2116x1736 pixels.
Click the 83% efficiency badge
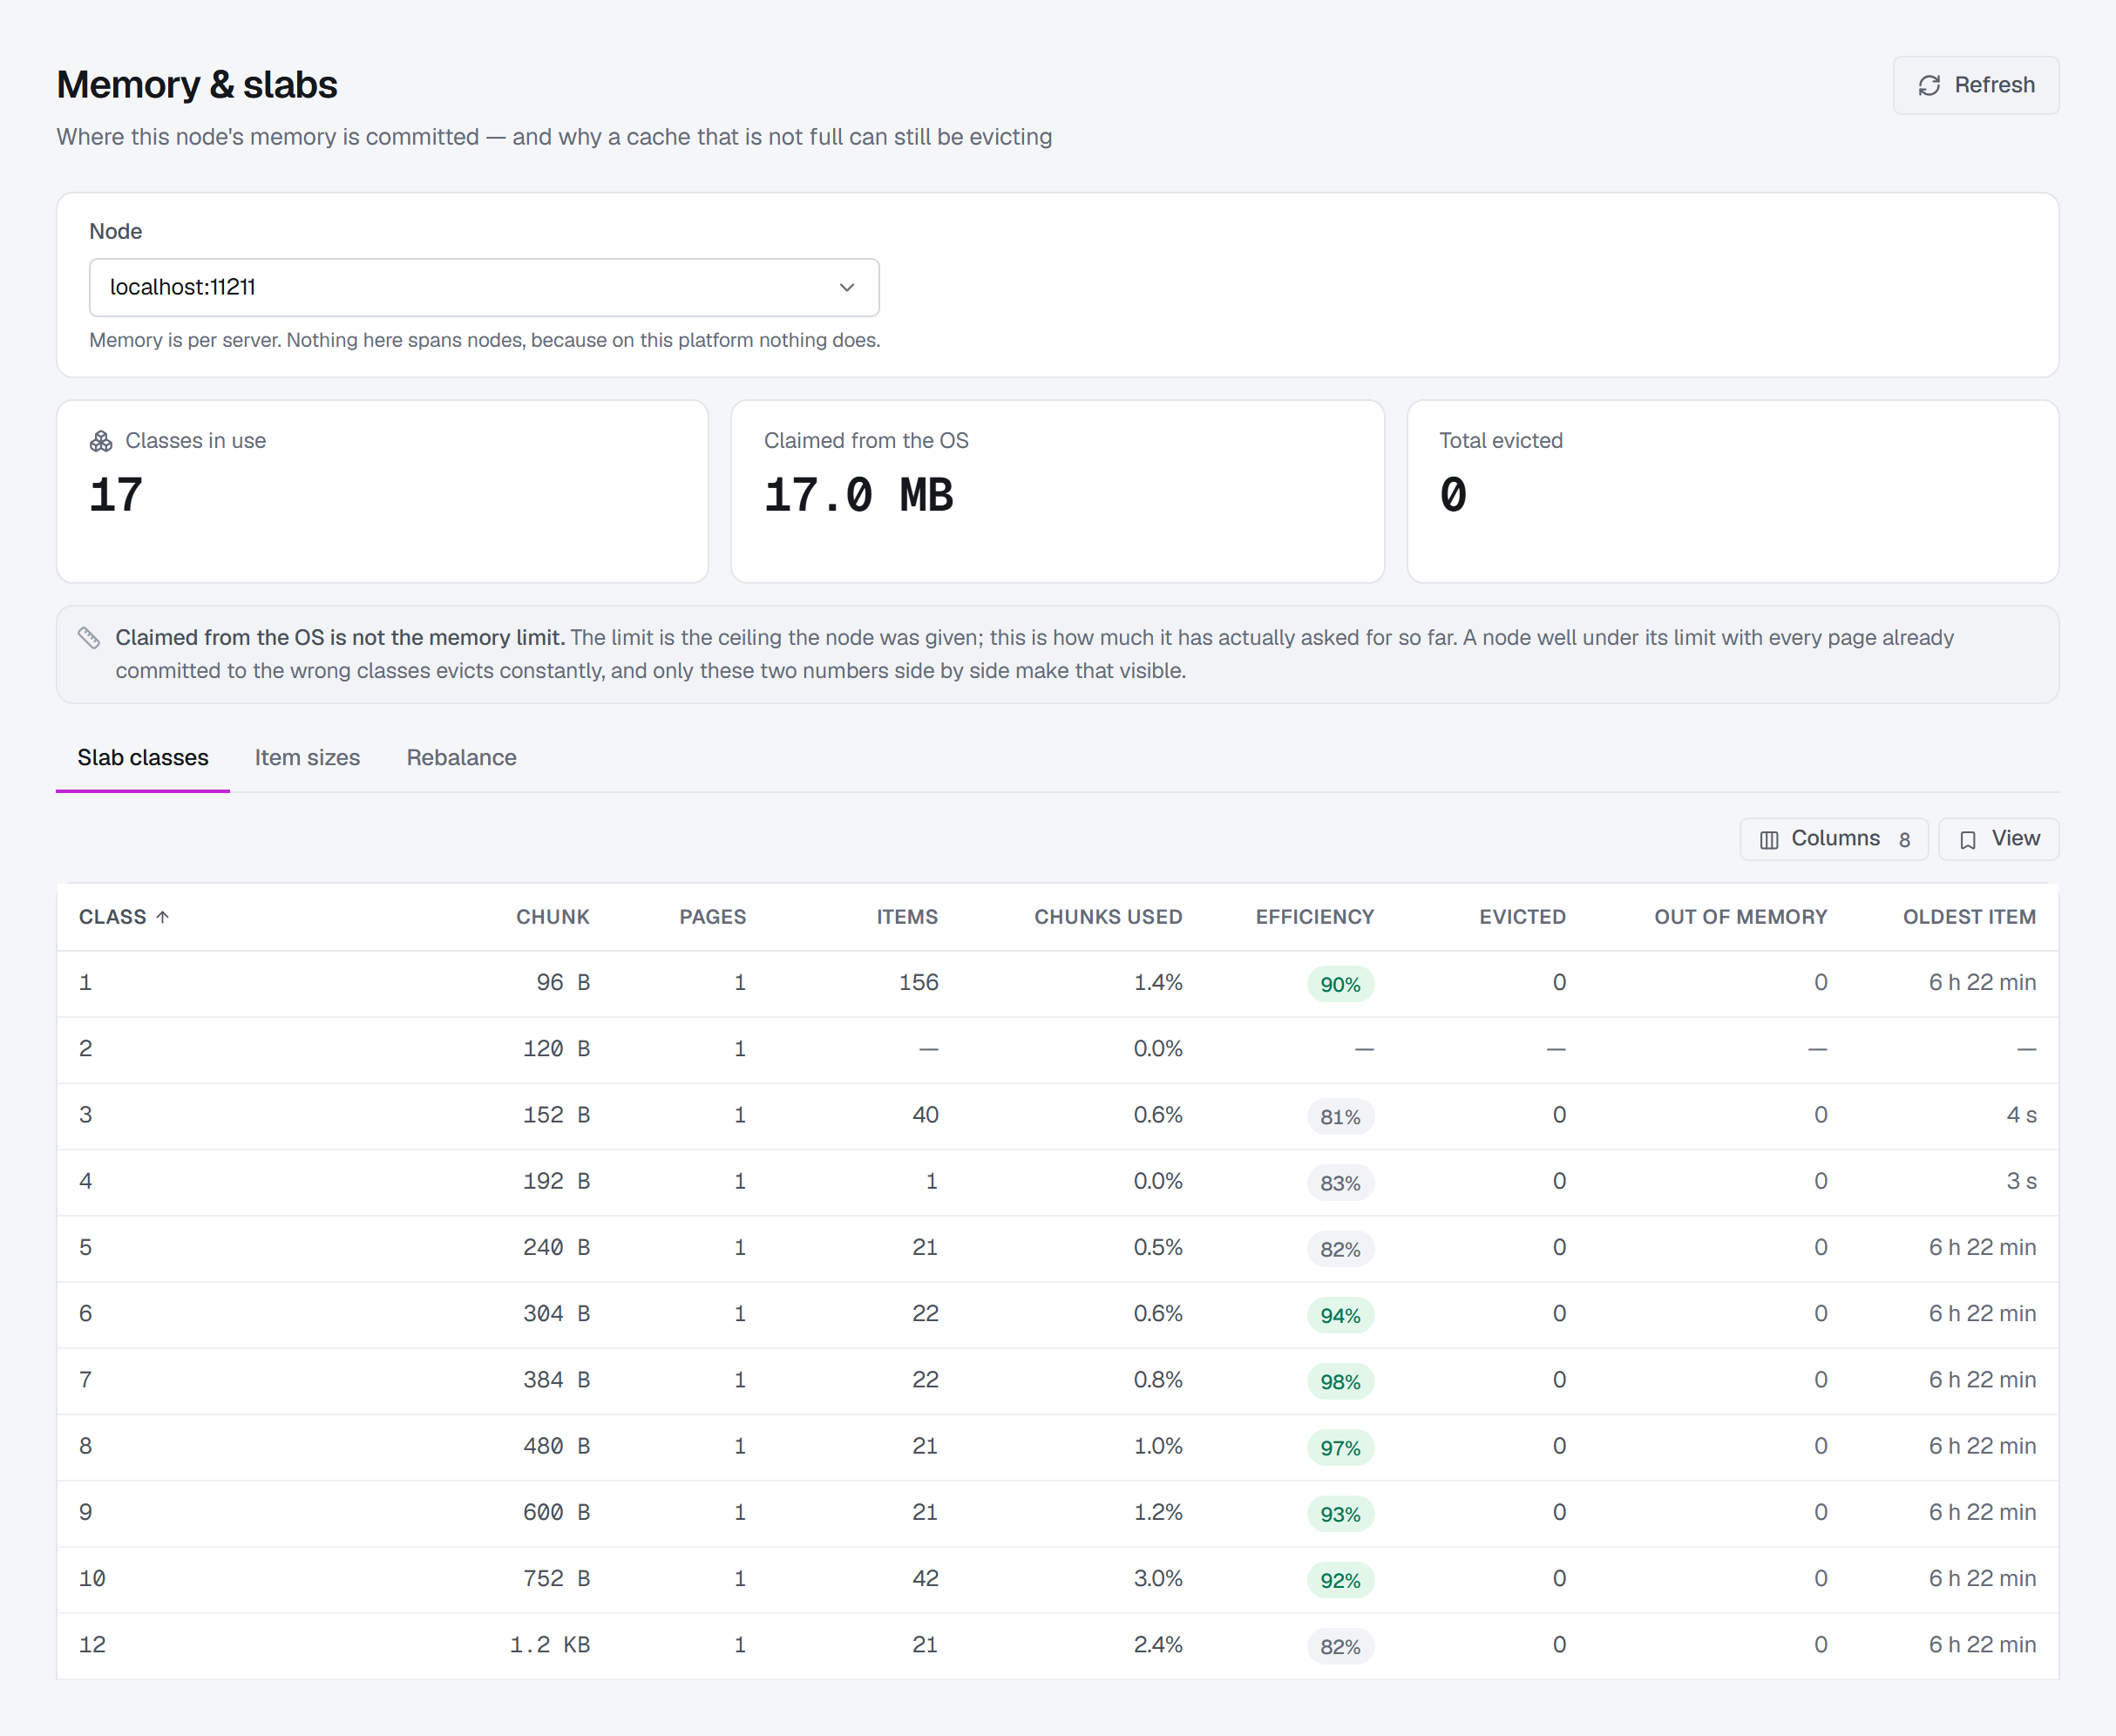pyautogui.click(x=1340, y=1183)
